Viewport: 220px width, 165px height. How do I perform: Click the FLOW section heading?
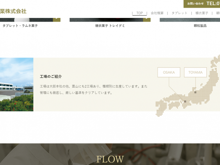[110, 159]
